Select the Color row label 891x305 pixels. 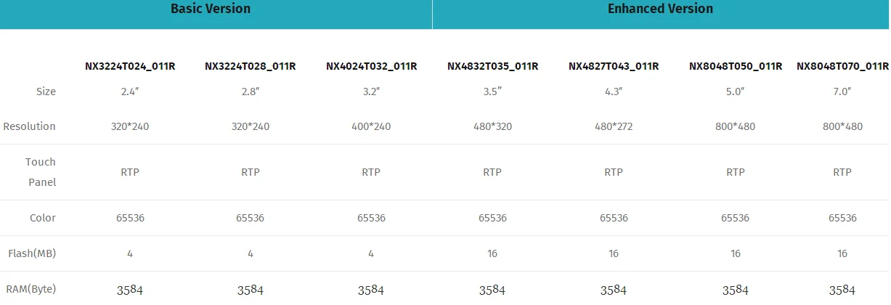click(x=43, y=218)
